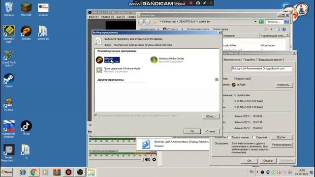Screen dimensions: 315x177
Task: Select the Steam desktop shortcut
Action: pyautogui.click(x=9, y=80)
